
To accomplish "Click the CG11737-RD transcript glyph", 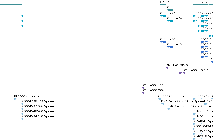I will 201,21.
